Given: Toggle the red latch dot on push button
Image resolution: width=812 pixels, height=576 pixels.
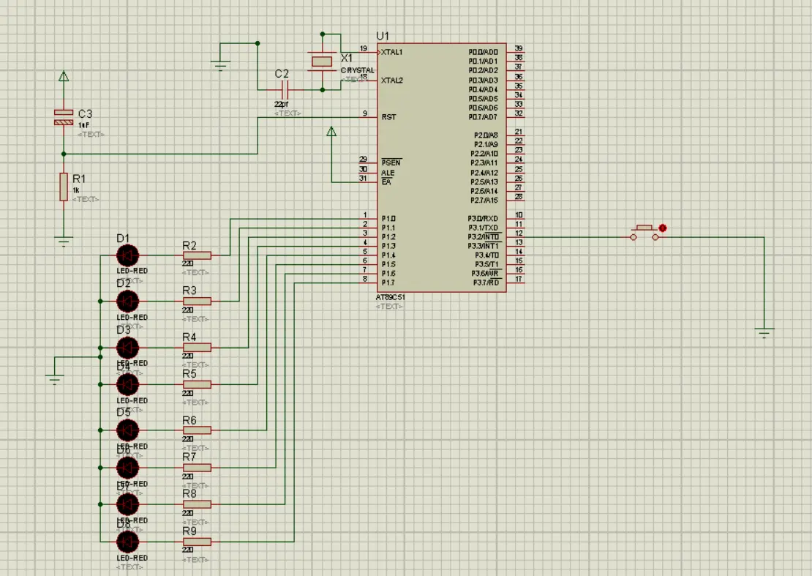Looking at the screenshot, I should 663,228.
